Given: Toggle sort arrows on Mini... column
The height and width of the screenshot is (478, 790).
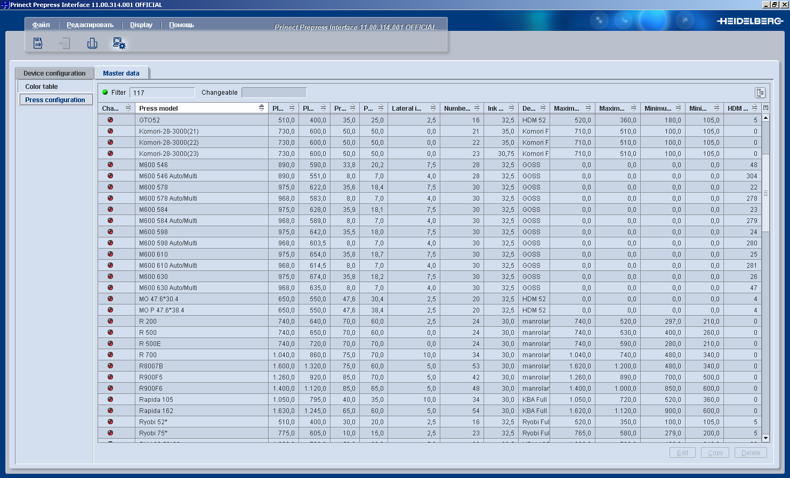Looking at the screenshot, I should click(716, 108).
